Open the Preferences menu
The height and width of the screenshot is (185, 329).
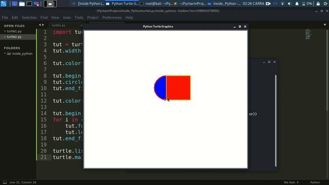point(112,17)
